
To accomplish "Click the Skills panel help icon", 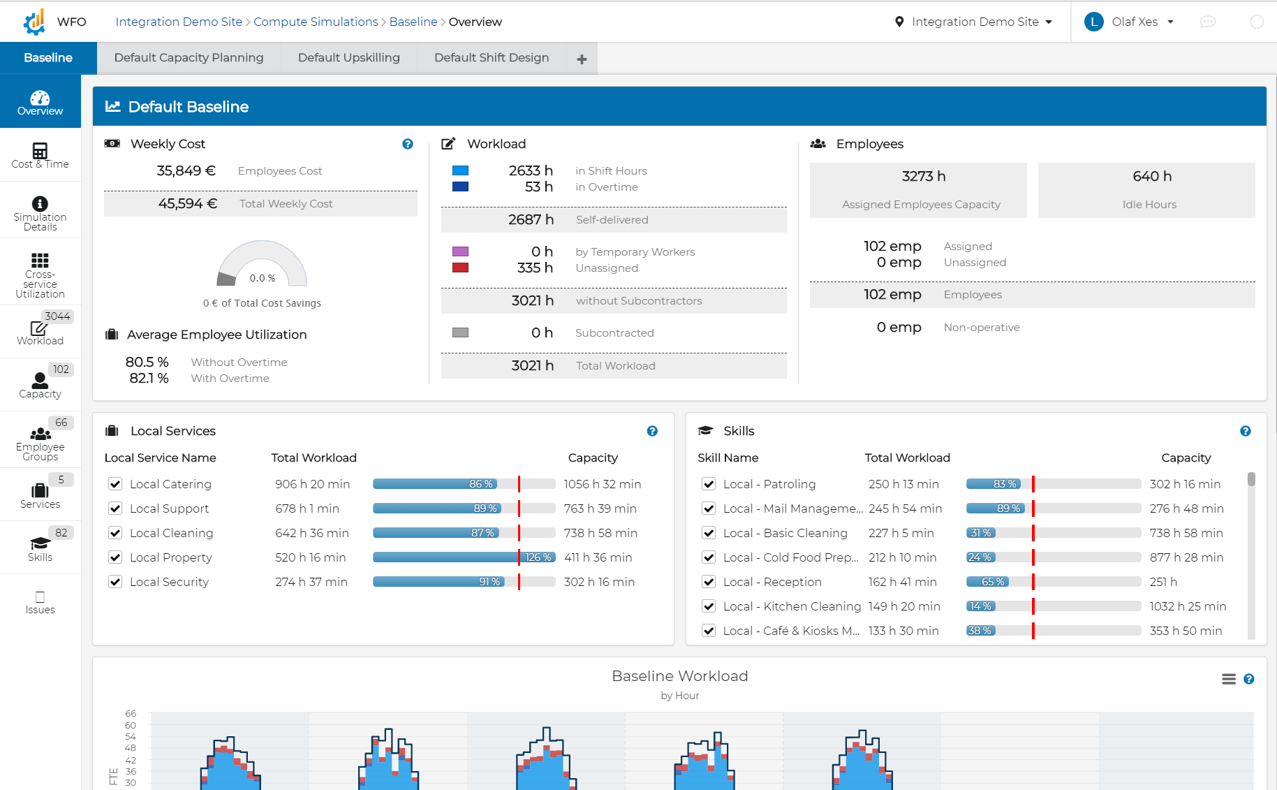I will tap(1245, 431).
